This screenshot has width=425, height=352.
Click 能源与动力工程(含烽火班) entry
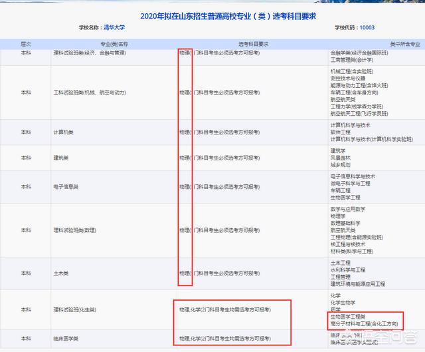(x=359, y=86)
